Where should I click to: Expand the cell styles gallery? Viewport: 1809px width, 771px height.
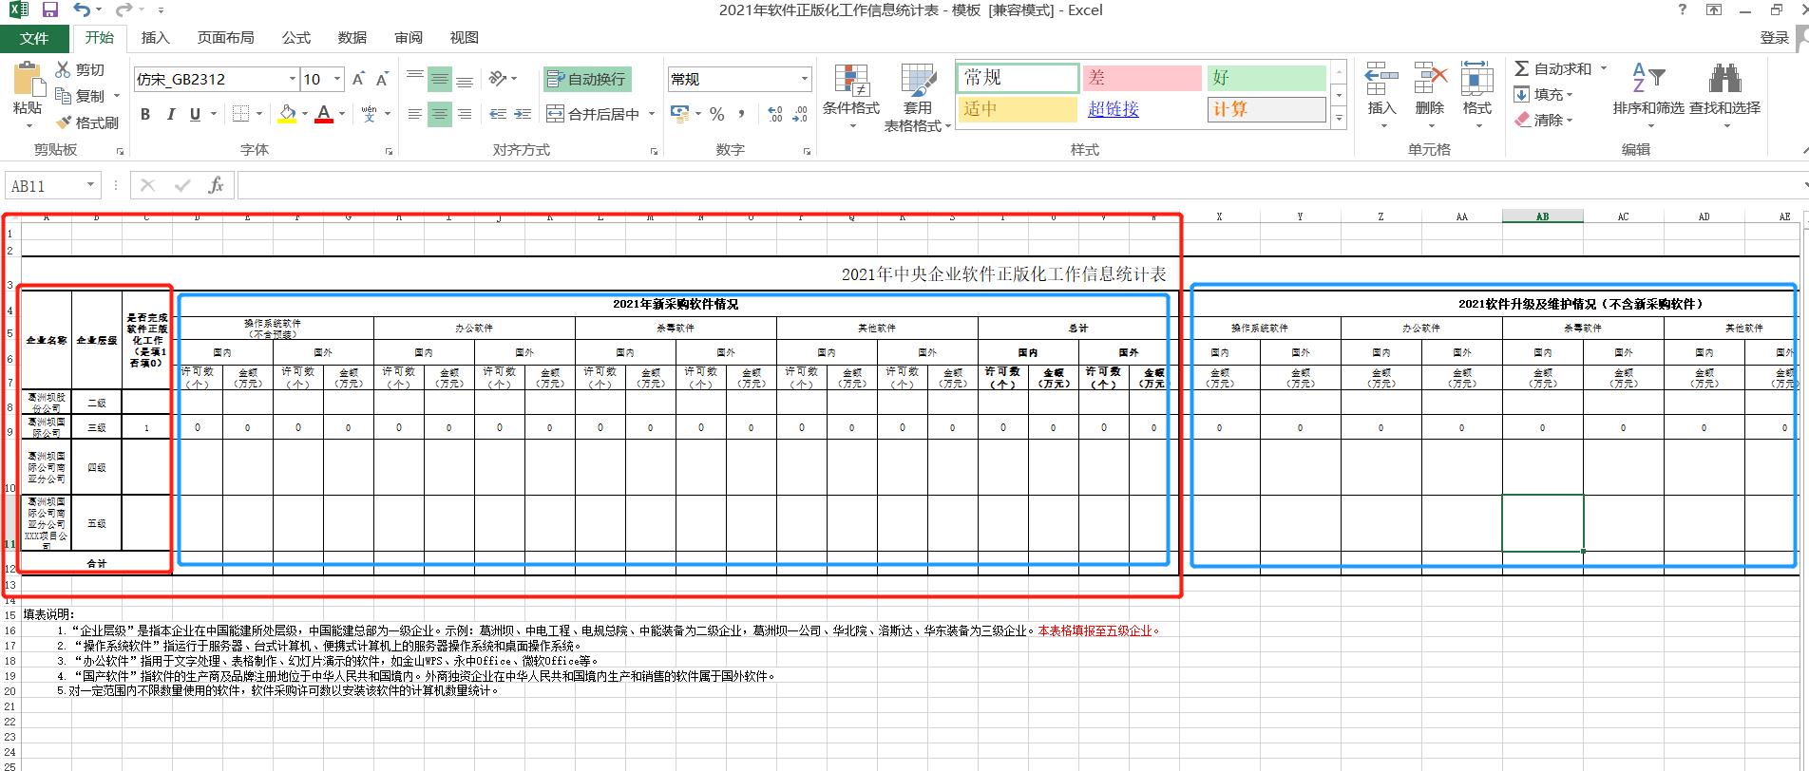1339,119
